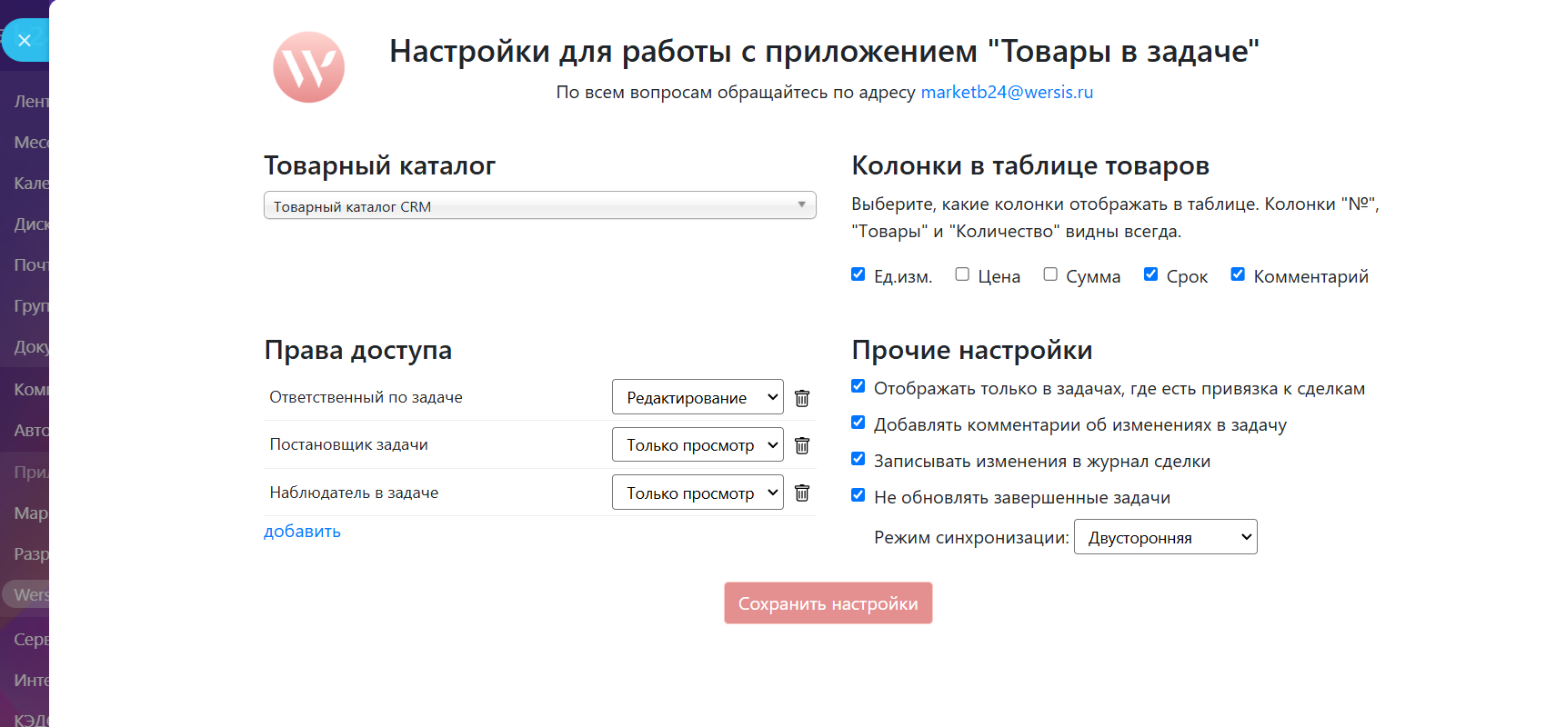Enable the Сумма column checkbox

pos(1050,274)
